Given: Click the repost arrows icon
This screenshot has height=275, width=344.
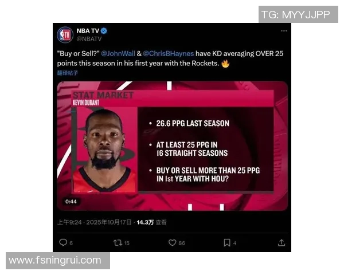Looking at the screenshot, I should pyautogui.click(x=118, y=242).
